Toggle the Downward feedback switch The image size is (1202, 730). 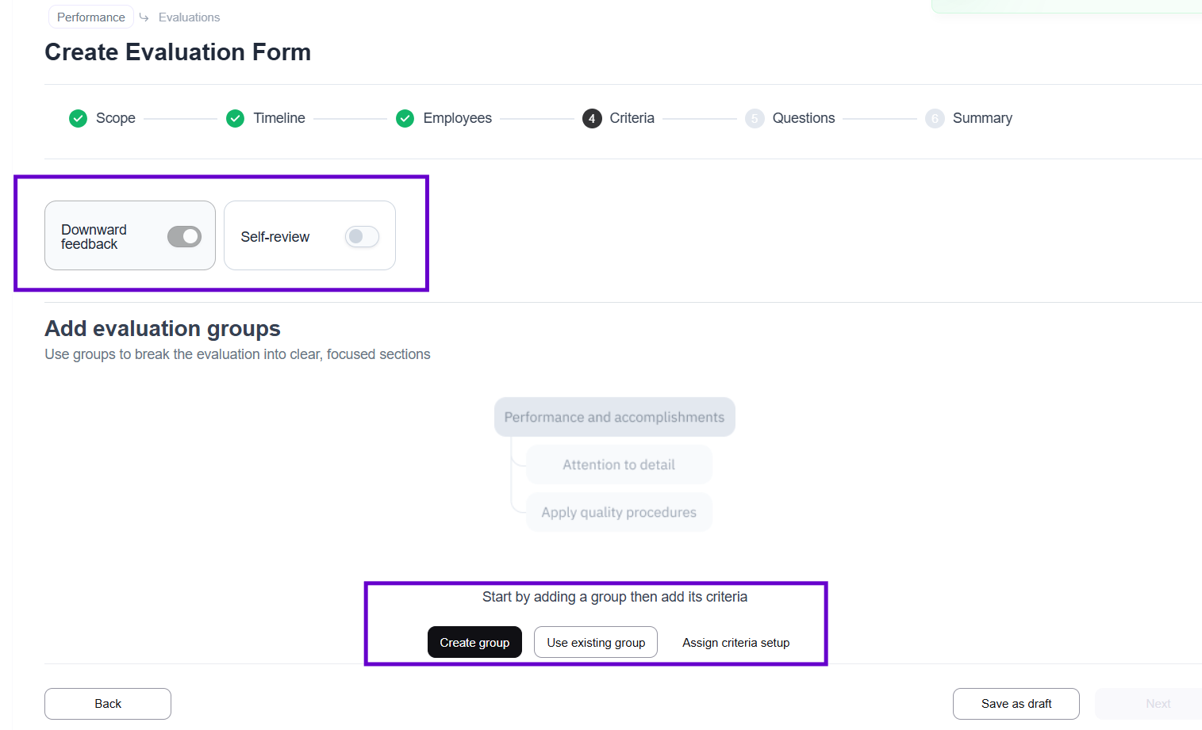click(x=184, y=236)
